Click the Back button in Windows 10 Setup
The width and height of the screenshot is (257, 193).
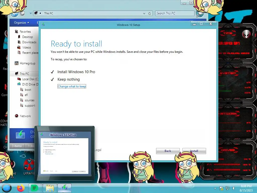pos(168,151)
